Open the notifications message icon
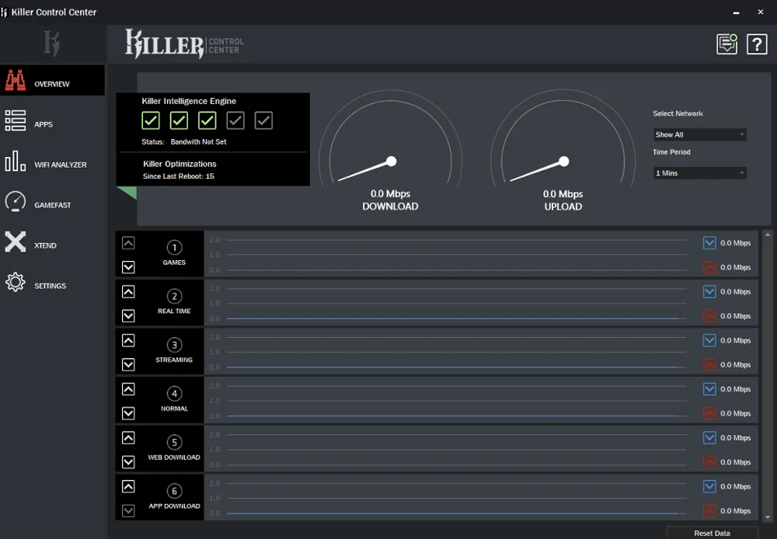This screenshot has height=539, width=777. click(727, 44)
